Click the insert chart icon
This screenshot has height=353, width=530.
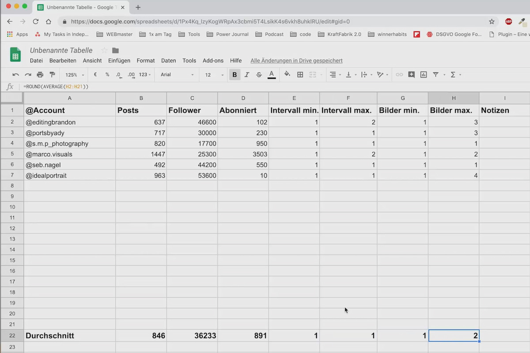click(x=424, y=75)
